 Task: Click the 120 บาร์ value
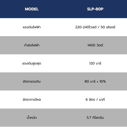[95, 63]
